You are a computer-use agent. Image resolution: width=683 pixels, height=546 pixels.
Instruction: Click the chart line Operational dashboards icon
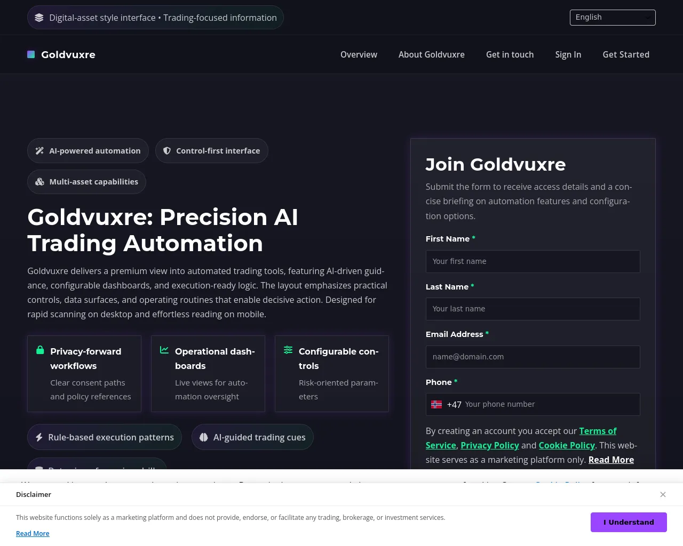164,350
